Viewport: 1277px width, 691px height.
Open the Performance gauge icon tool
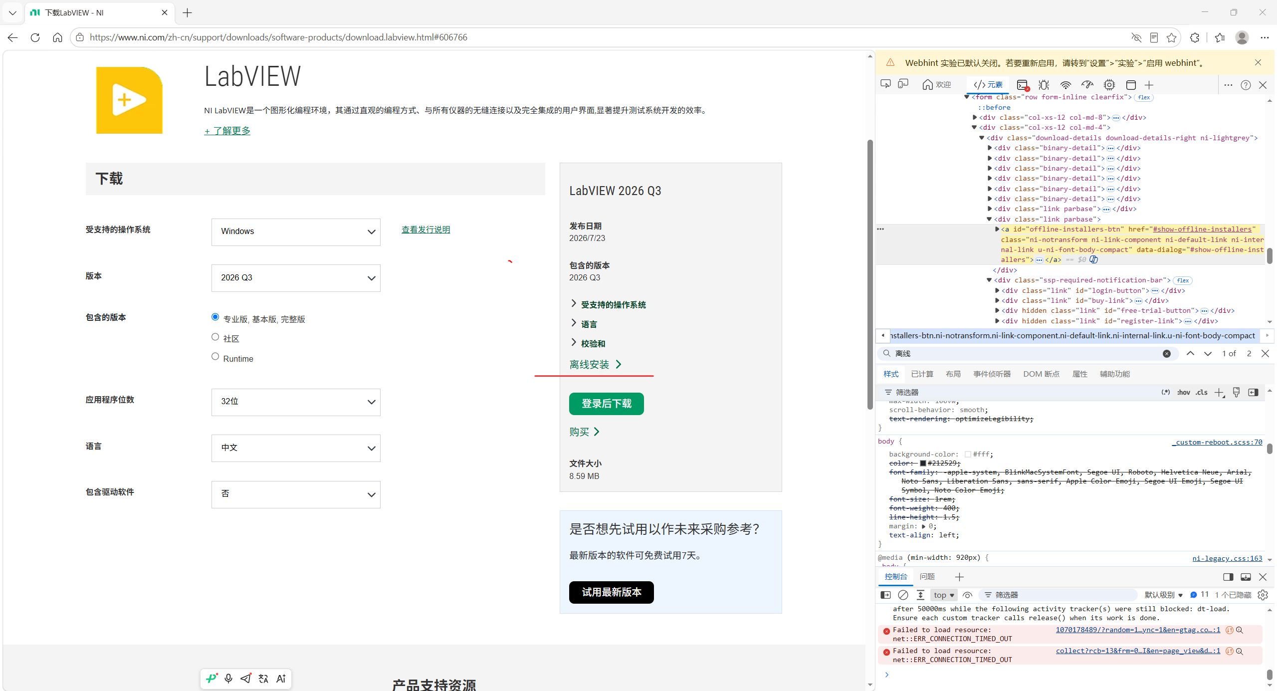(1087, 85)
